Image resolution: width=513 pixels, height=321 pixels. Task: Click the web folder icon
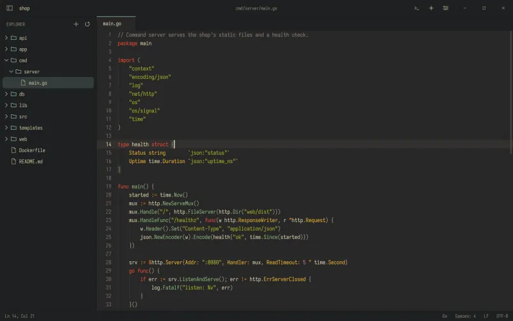tap(13, 139)
